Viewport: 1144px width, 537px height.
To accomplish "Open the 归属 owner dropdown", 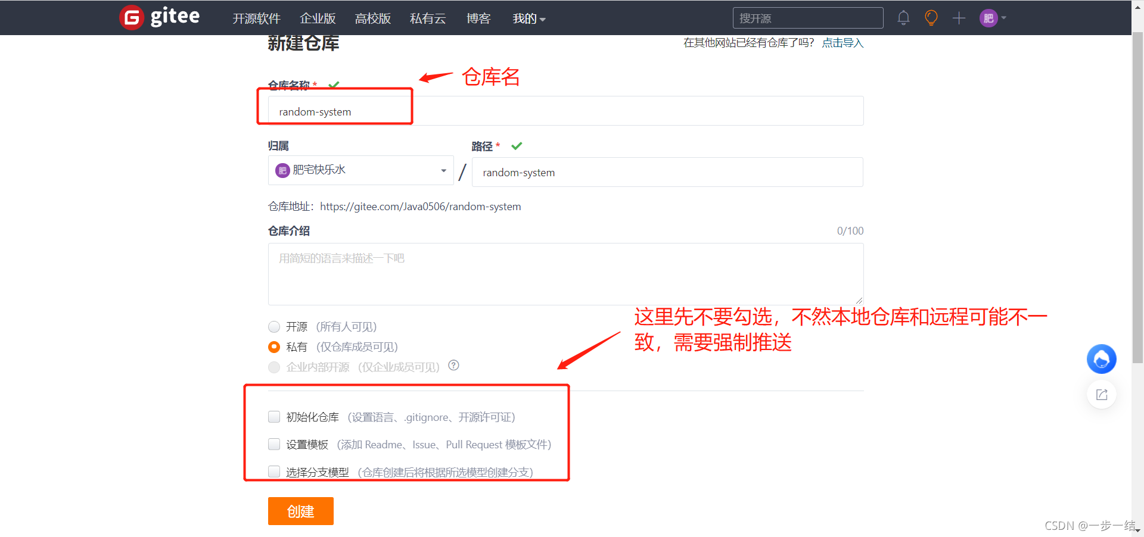I will [x=360, y=170].
